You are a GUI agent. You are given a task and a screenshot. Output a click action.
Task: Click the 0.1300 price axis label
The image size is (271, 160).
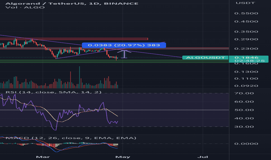246,72
